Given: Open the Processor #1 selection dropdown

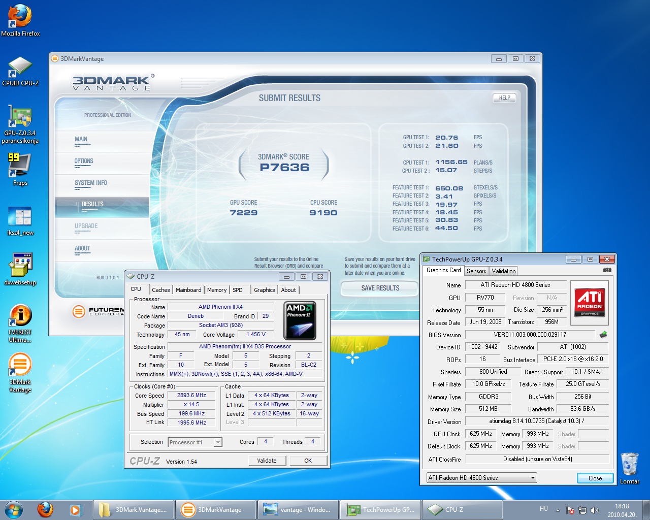Looking at the screenshot, I should point(195,442).
